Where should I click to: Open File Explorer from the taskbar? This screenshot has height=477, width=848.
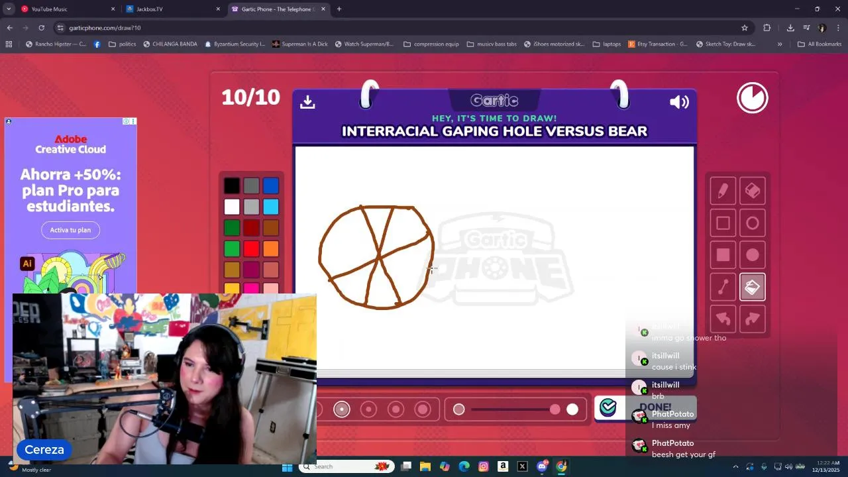425,466
